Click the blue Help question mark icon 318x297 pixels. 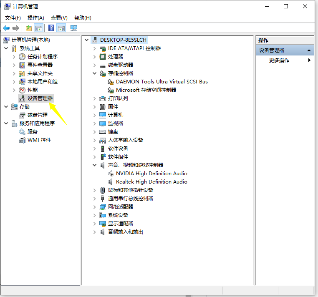point(51,28)
